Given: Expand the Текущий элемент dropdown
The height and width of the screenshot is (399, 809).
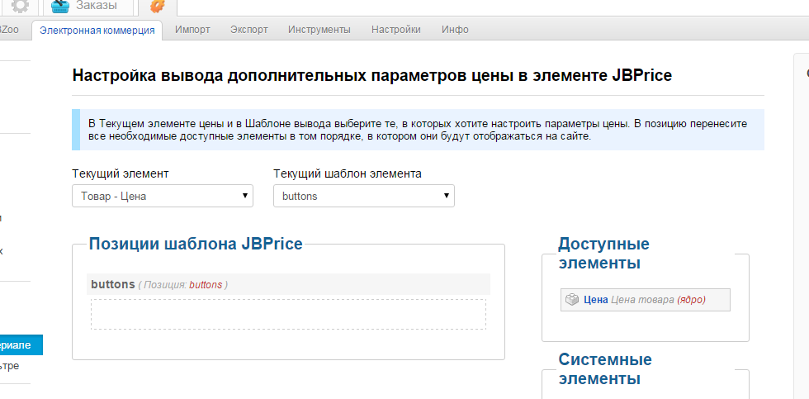Looking at the screenshot, I should pyautogui.click(x=163, y=196).
